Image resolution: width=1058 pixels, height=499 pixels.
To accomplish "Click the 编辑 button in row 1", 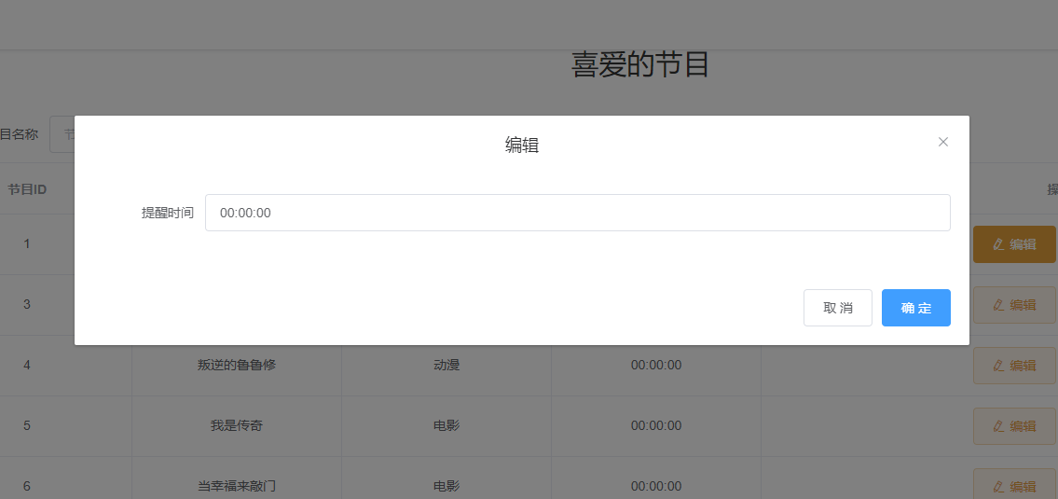I will tap(1014, 244).
